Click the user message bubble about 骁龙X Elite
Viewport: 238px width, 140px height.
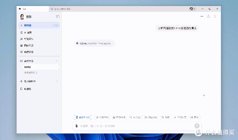coord(177,28)
